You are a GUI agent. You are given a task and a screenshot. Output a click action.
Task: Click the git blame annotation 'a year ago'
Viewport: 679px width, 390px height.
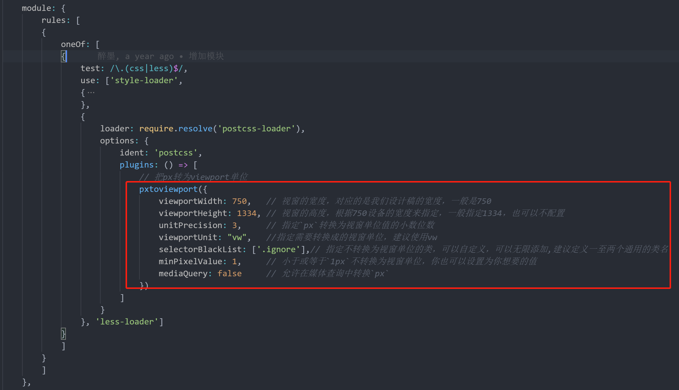click(149, 56)
